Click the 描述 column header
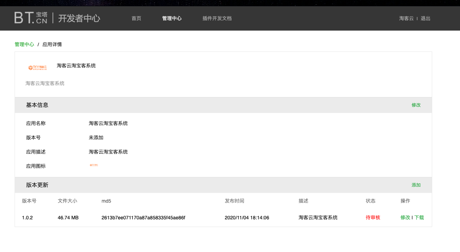The image size is (460, 252). [303, 201]
